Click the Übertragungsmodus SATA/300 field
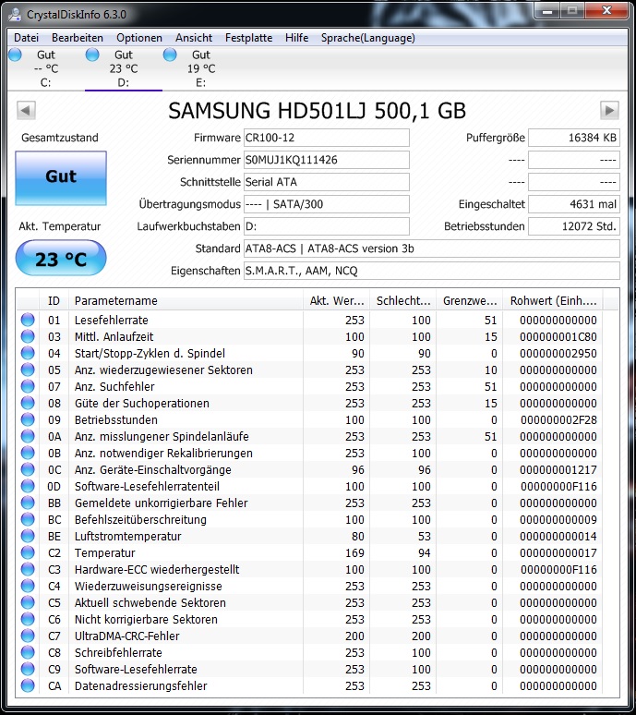The height and width of the screenshot is (715, 636). pyautogui.click(x=326, y=204)
